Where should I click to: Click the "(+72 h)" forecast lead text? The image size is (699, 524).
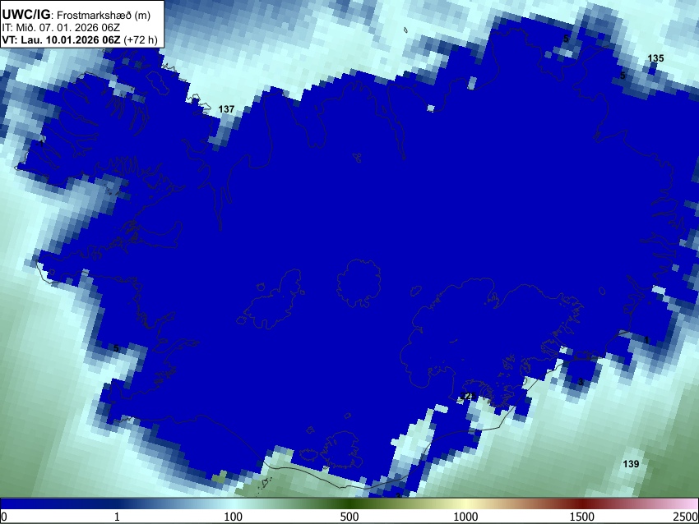(x=140, y=39)
